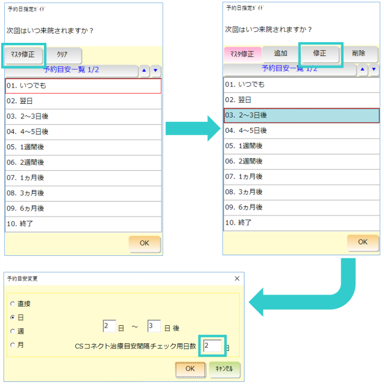Screen dimensions: 384x385
Task: Click the down arrow in the left reservation list
Action: tap(156, 71)
